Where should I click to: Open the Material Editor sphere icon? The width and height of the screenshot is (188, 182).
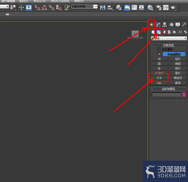150,8
